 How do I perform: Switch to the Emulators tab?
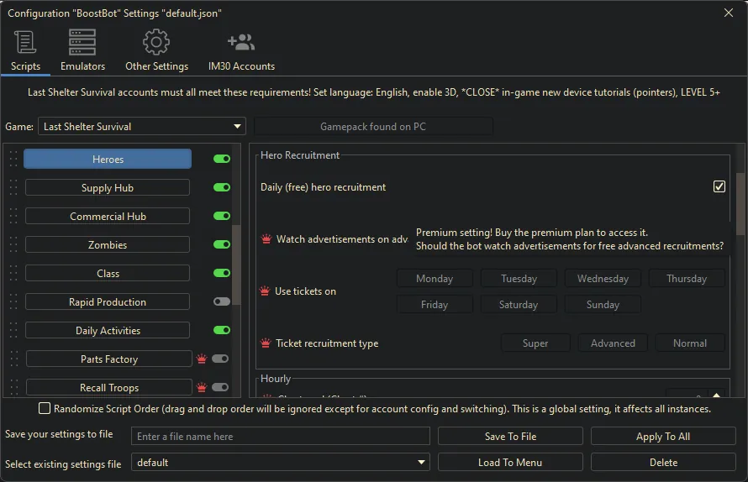[82, 51]
